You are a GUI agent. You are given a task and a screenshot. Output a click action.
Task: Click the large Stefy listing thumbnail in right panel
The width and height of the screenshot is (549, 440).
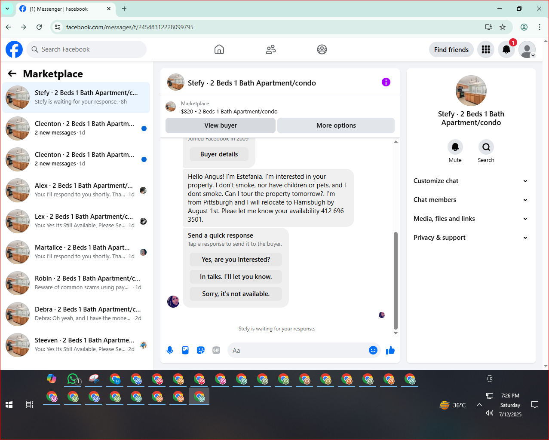click(x=471, y=91)
